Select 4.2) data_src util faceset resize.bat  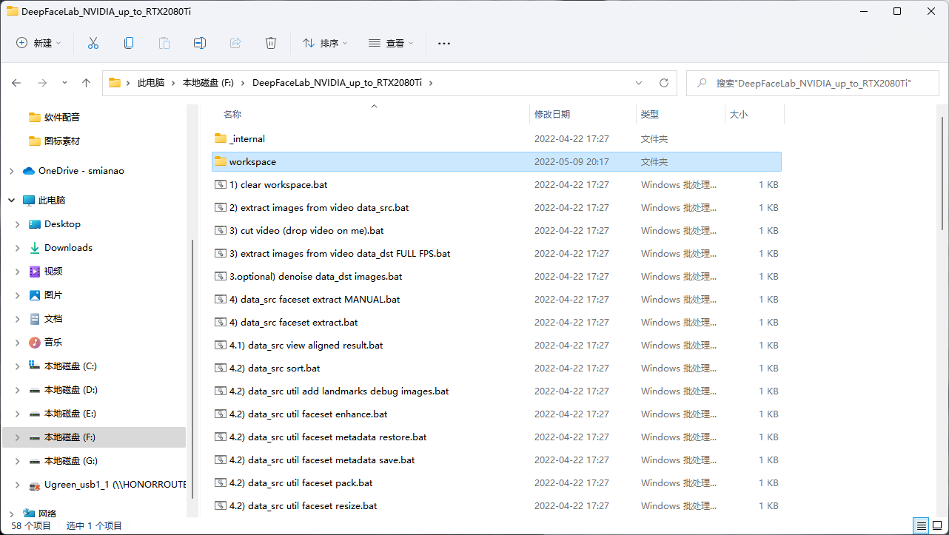click(x=303, y=505)
